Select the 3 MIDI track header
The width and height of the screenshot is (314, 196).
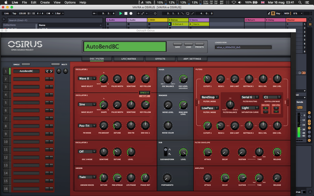(x=157, y=20)
